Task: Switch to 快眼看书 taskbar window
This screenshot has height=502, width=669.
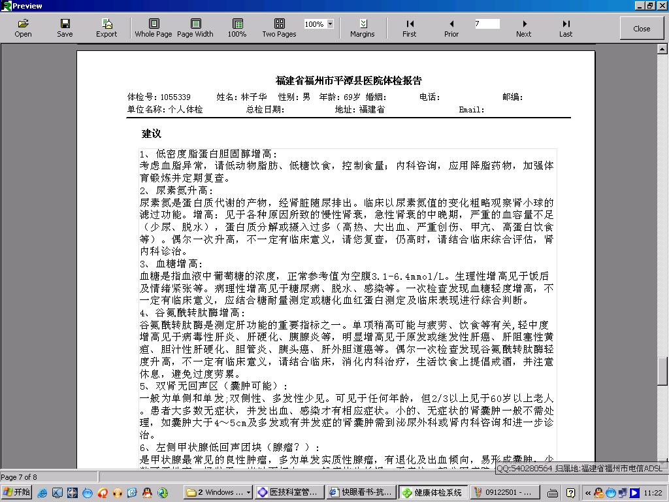Action: tap(361, 492)
